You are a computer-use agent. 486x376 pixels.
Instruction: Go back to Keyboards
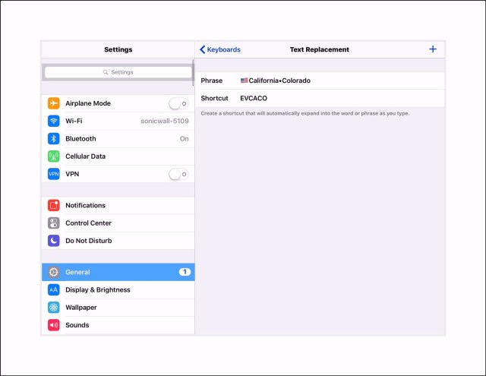(220, 49)
